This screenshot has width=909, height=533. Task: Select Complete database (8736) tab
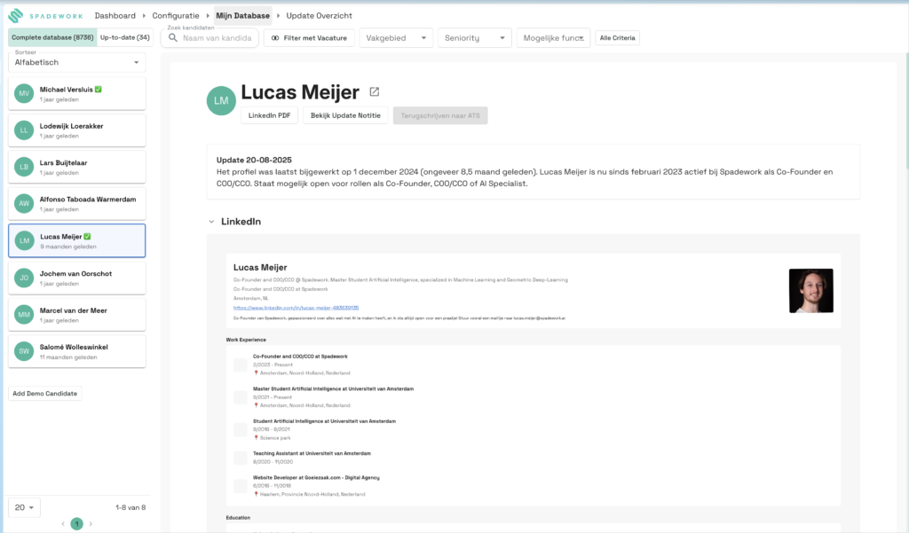click(52, 37)
